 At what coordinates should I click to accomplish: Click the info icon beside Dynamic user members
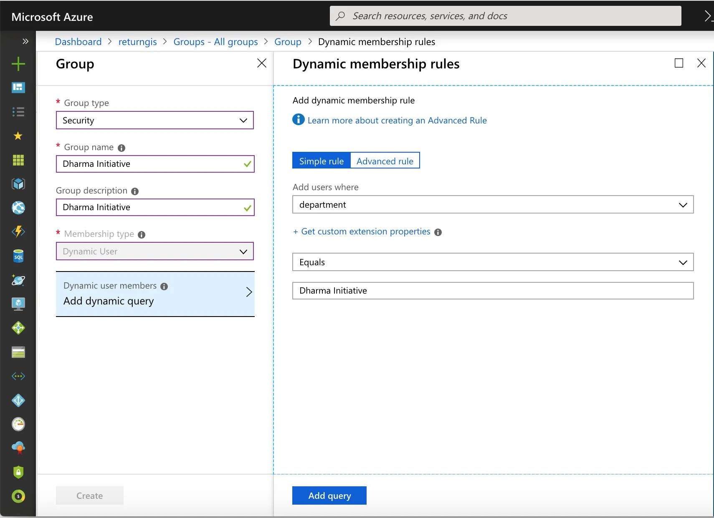[164, 287]
